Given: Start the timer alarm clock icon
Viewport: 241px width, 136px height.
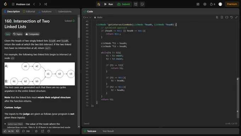Looking at the screenshot, I should [x=136, y=4].
